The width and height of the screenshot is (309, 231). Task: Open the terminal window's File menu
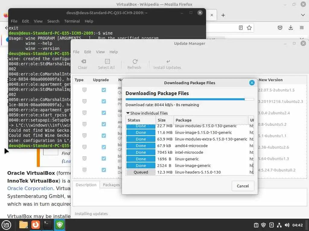coord(14,21)
